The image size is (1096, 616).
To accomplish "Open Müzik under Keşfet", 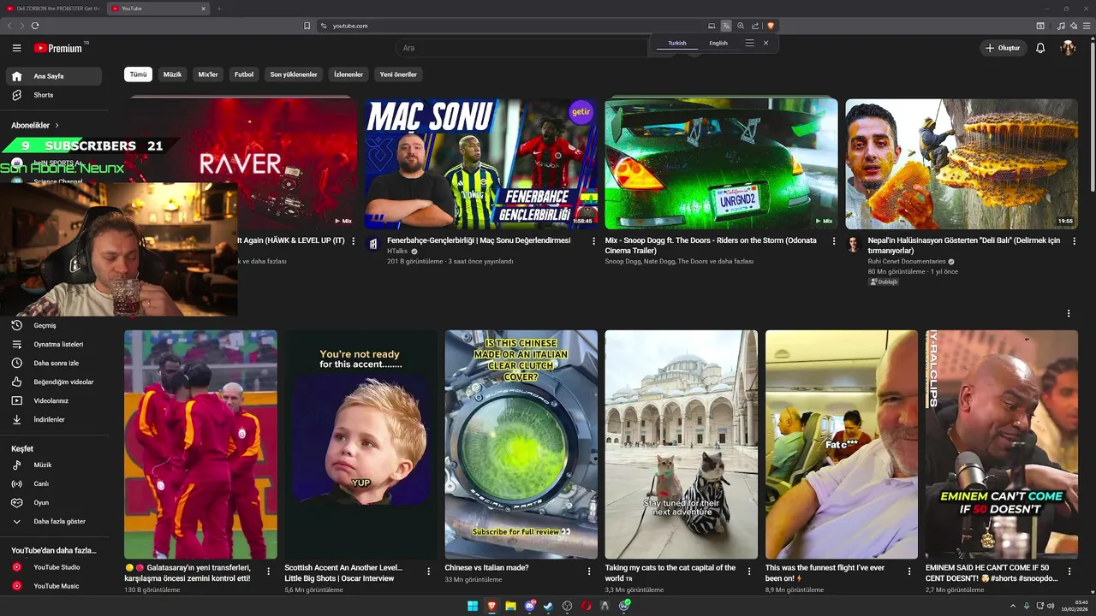I will coord(53,465).
